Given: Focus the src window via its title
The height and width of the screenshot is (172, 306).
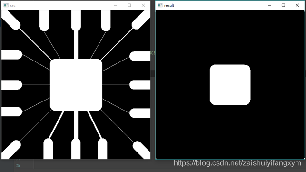Looking at the screenshot, I should click(13, 5).
